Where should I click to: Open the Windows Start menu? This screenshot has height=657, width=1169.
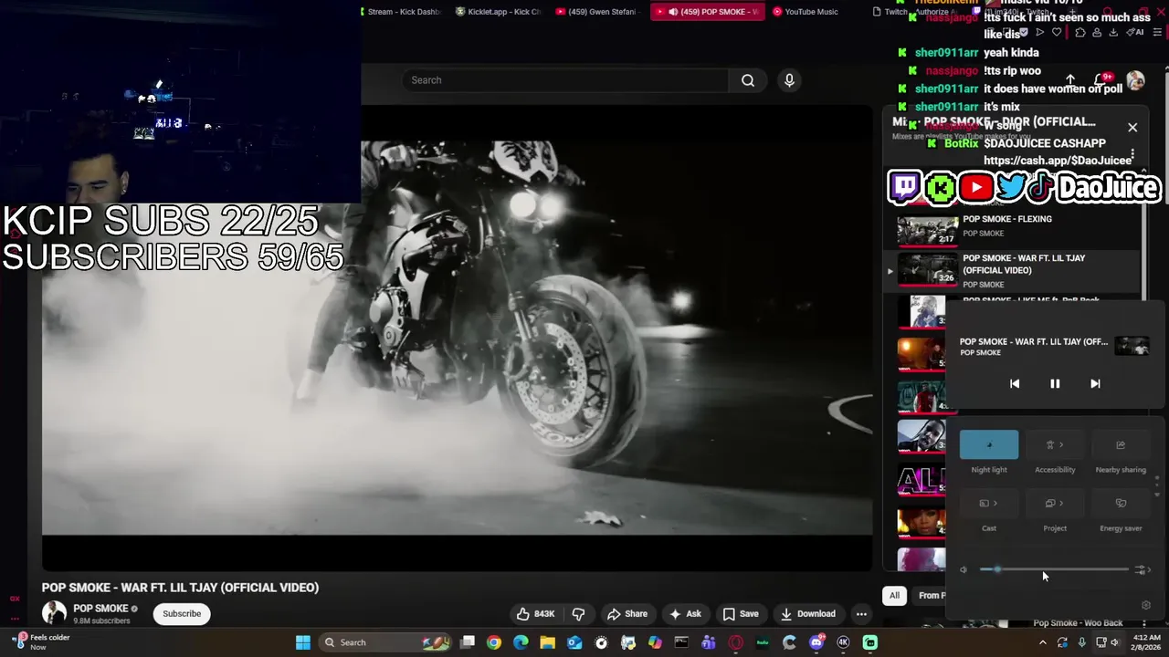303,642
